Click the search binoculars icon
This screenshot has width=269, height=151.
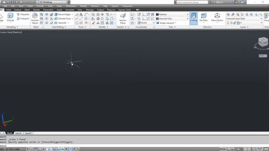tap(210, 2)
